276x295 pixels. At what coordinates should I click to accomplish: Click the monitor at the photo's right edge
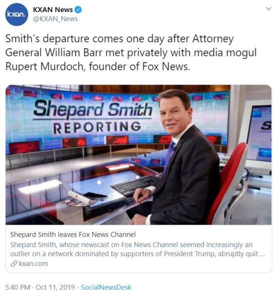coord(258,135)
